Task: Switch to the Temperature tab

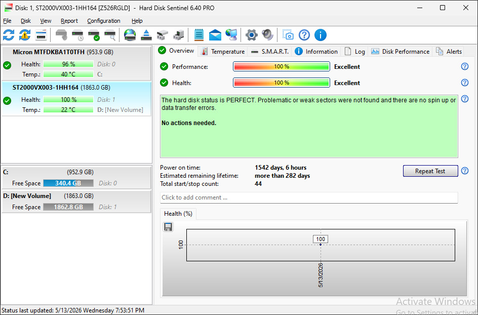Action: point(223,52)
